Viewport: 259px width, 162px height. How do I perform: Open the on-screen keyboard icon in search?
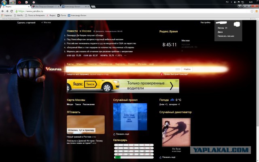click(x=178, y=69)
